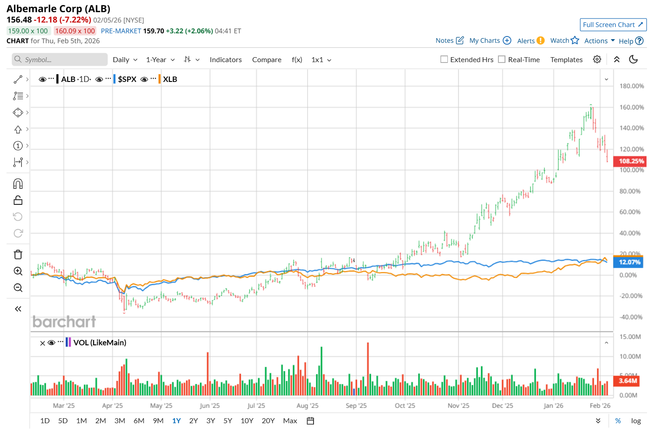Add a note with the Notes pencil icon
Screen dimensions: 665x434
pos(460,41)
